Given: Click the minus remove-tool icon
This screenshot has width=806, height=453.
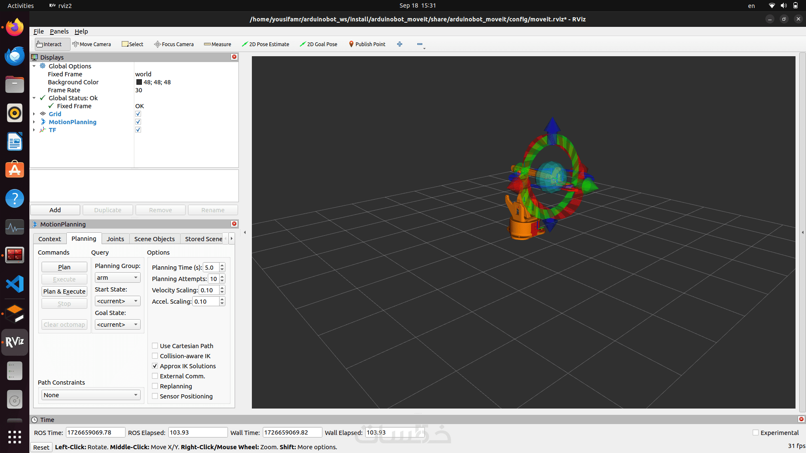Looking at the screenshot, I should pos(419,44).
